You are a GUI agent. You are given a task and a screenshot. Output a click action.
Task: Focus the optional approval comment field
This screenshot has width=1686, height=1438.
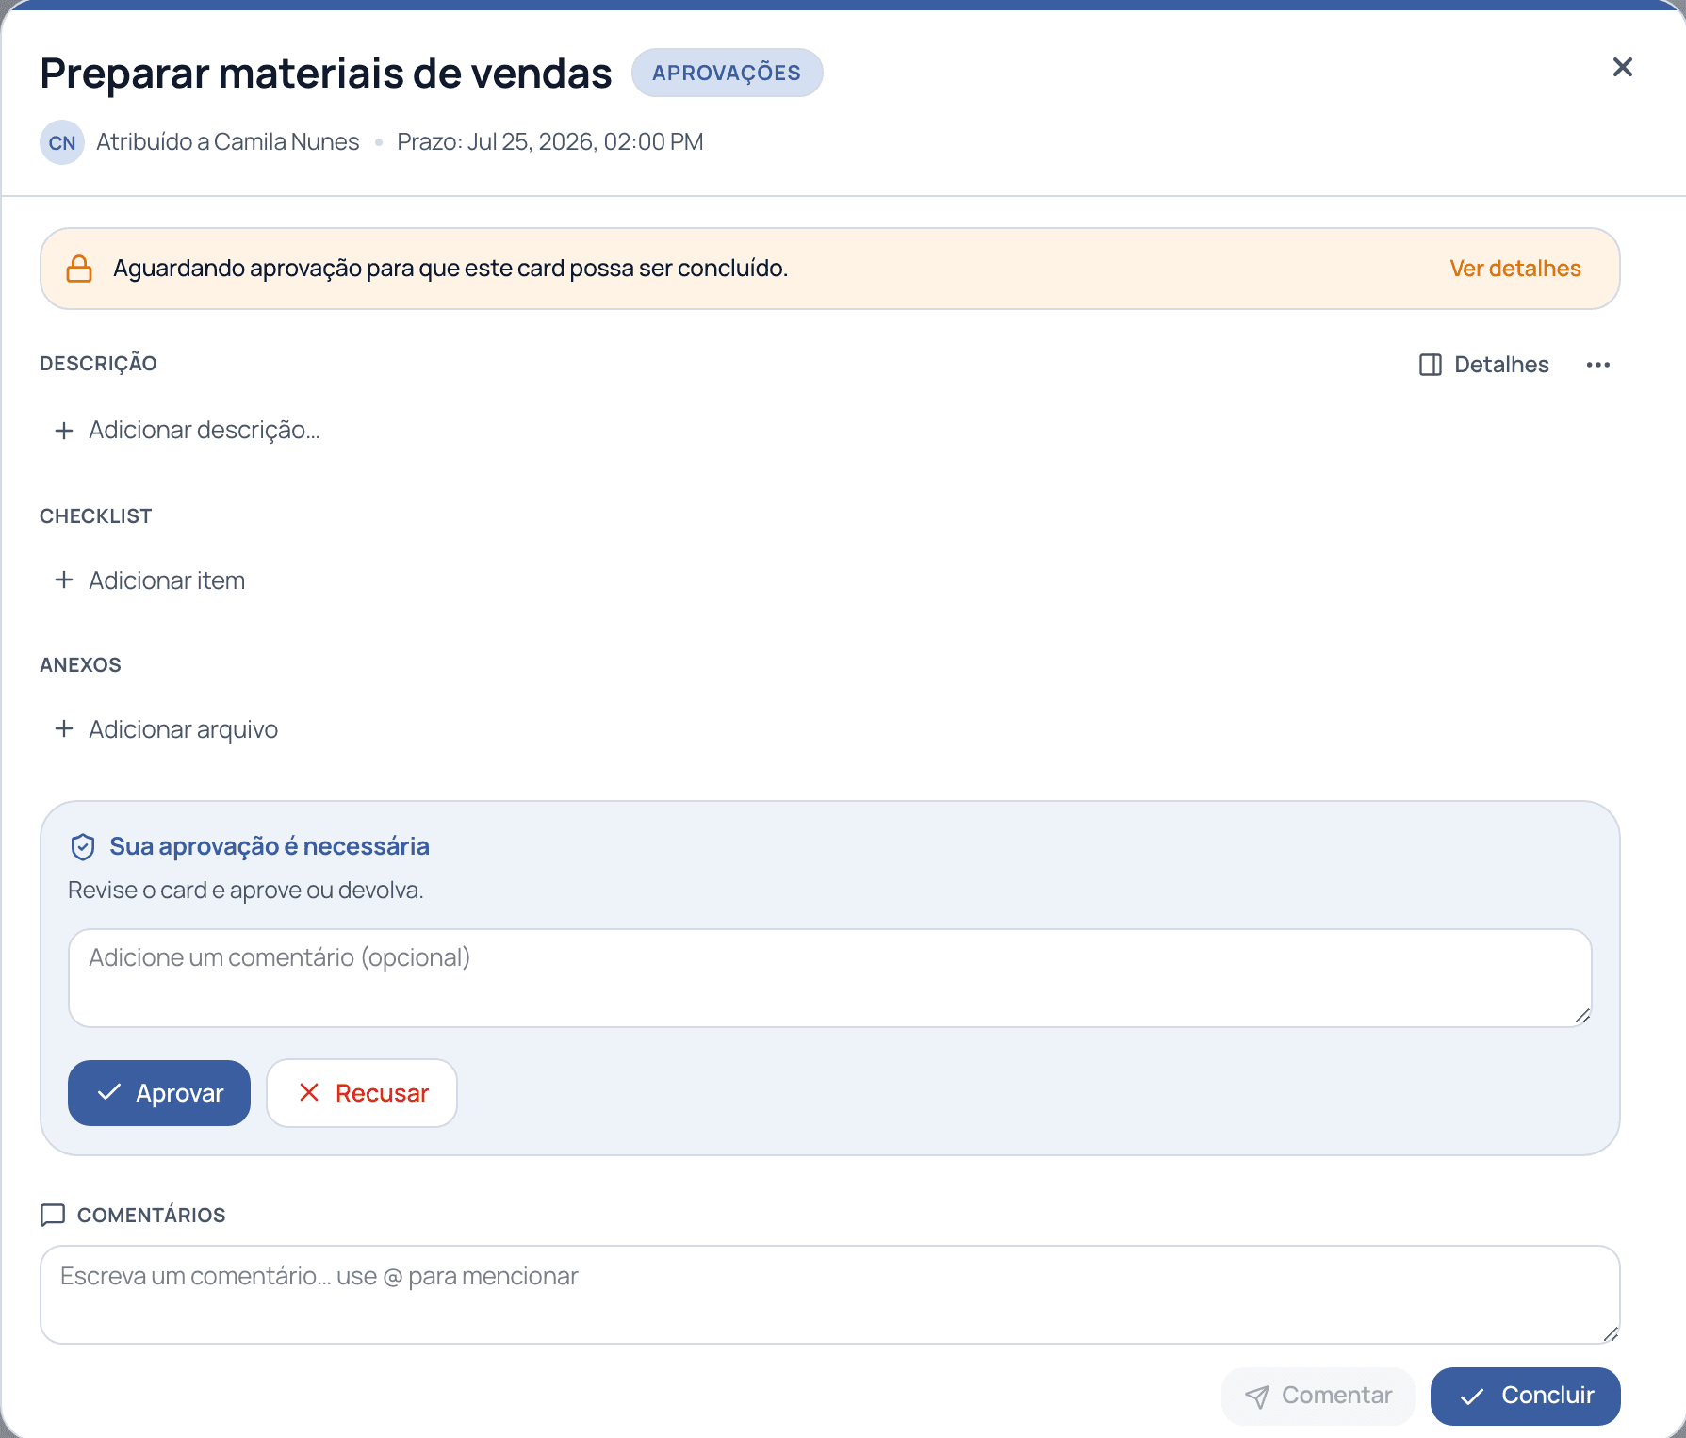(830, 978)
